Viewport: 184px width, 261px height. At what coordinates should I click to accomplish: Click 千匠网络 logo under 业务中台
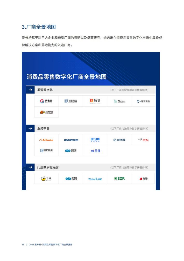click(x=46, y=151)
